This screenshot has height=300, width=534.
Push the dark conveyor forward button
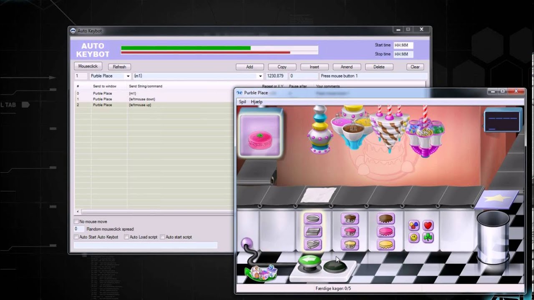click(x=335, y=265)
